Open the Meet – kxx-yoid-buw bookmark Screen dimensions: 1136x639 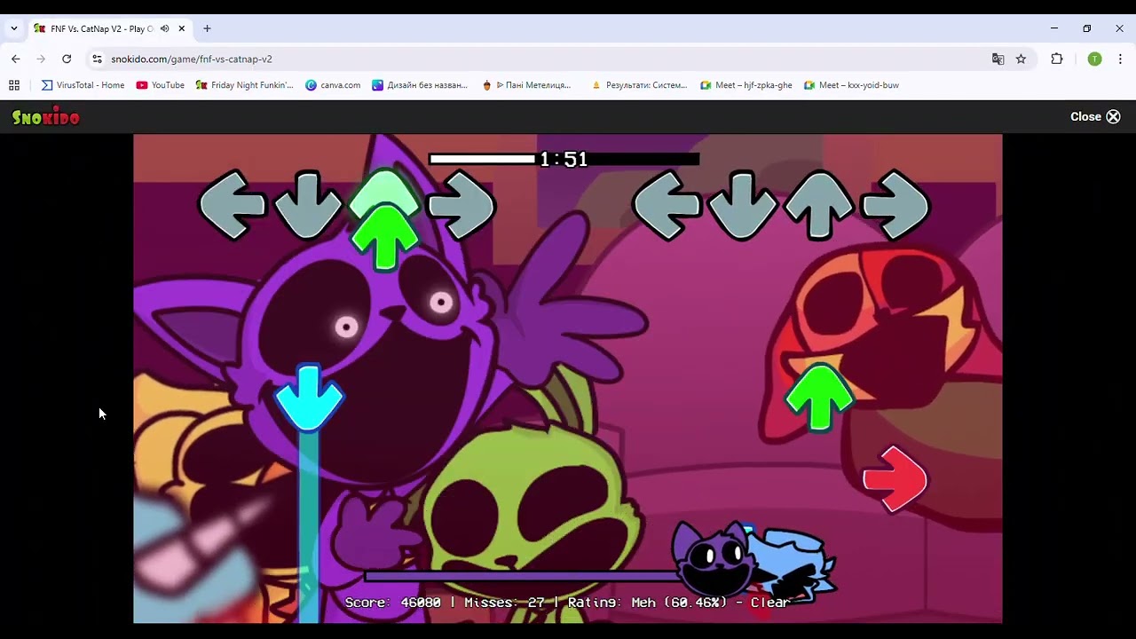pyautogui.click(x=851, y=85)
